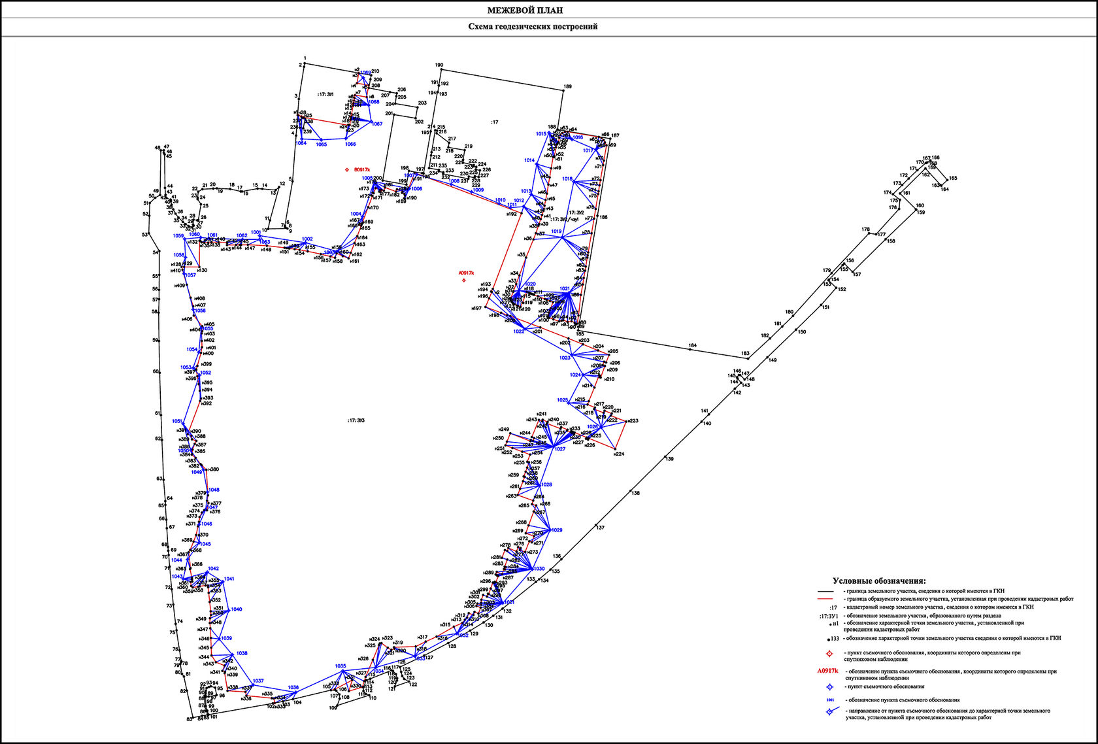This screenshot has width=1098, height=744.
Task: Click blue station label '1036'
Action: pyautogui.click(x=293, y=688)
